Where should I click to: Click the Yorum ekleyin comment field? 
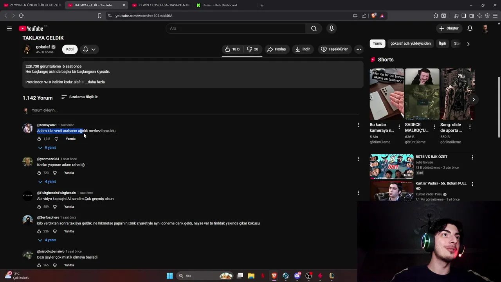(x=195, y=110)
